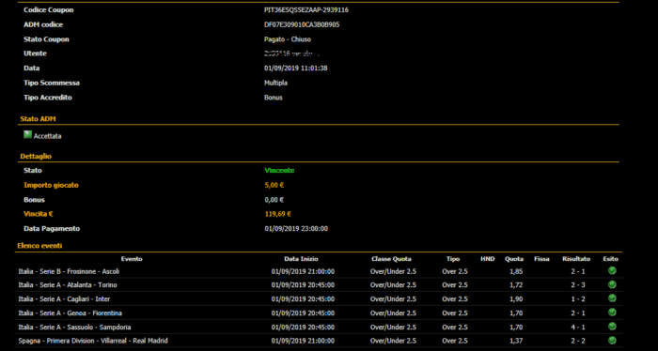This screenshot has height=351, width=658.
Task: Click the Esito column header
Action: (x=611, y=259)
